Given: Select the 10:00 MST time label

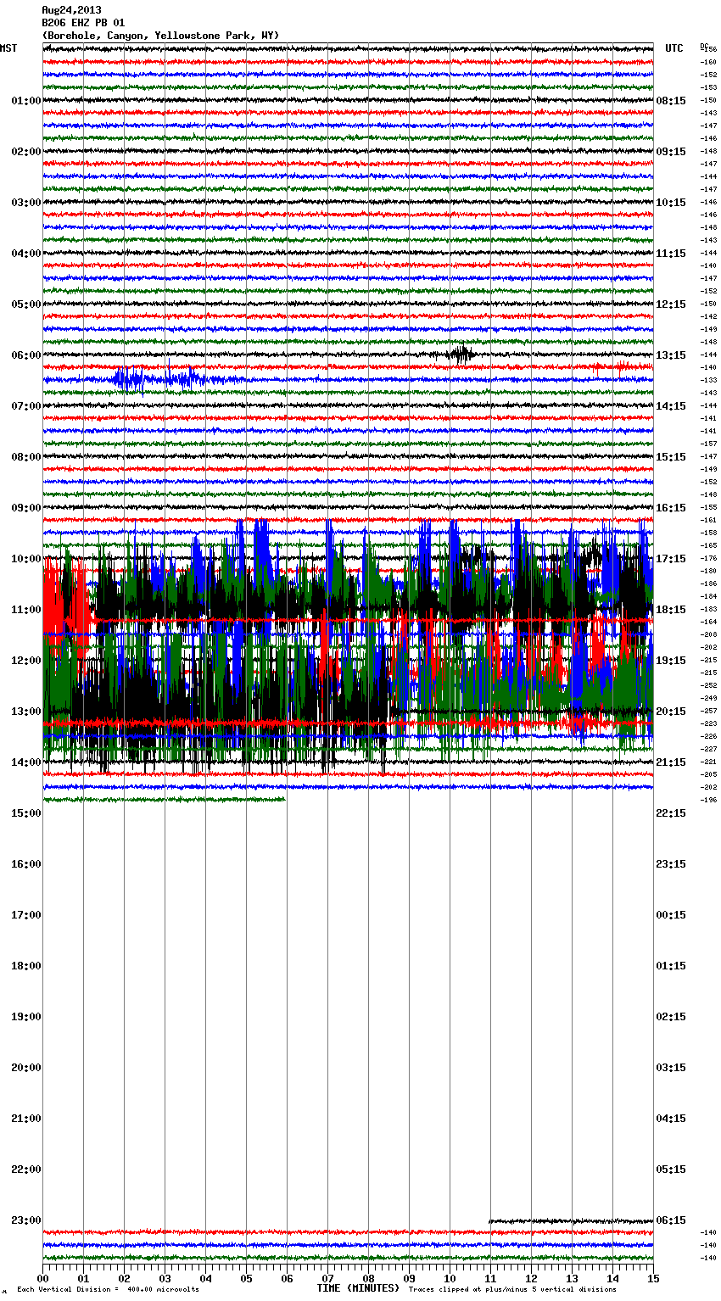Looking at the screenshot, I should pyautogui.click(x=26, y=559).
